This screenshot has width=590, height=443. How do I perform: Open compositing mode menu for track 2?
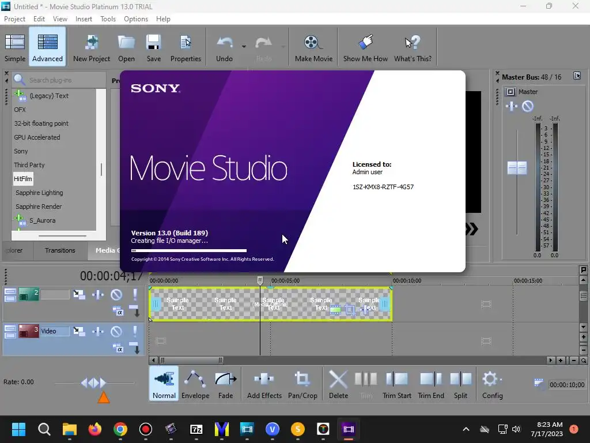[118, 311]
